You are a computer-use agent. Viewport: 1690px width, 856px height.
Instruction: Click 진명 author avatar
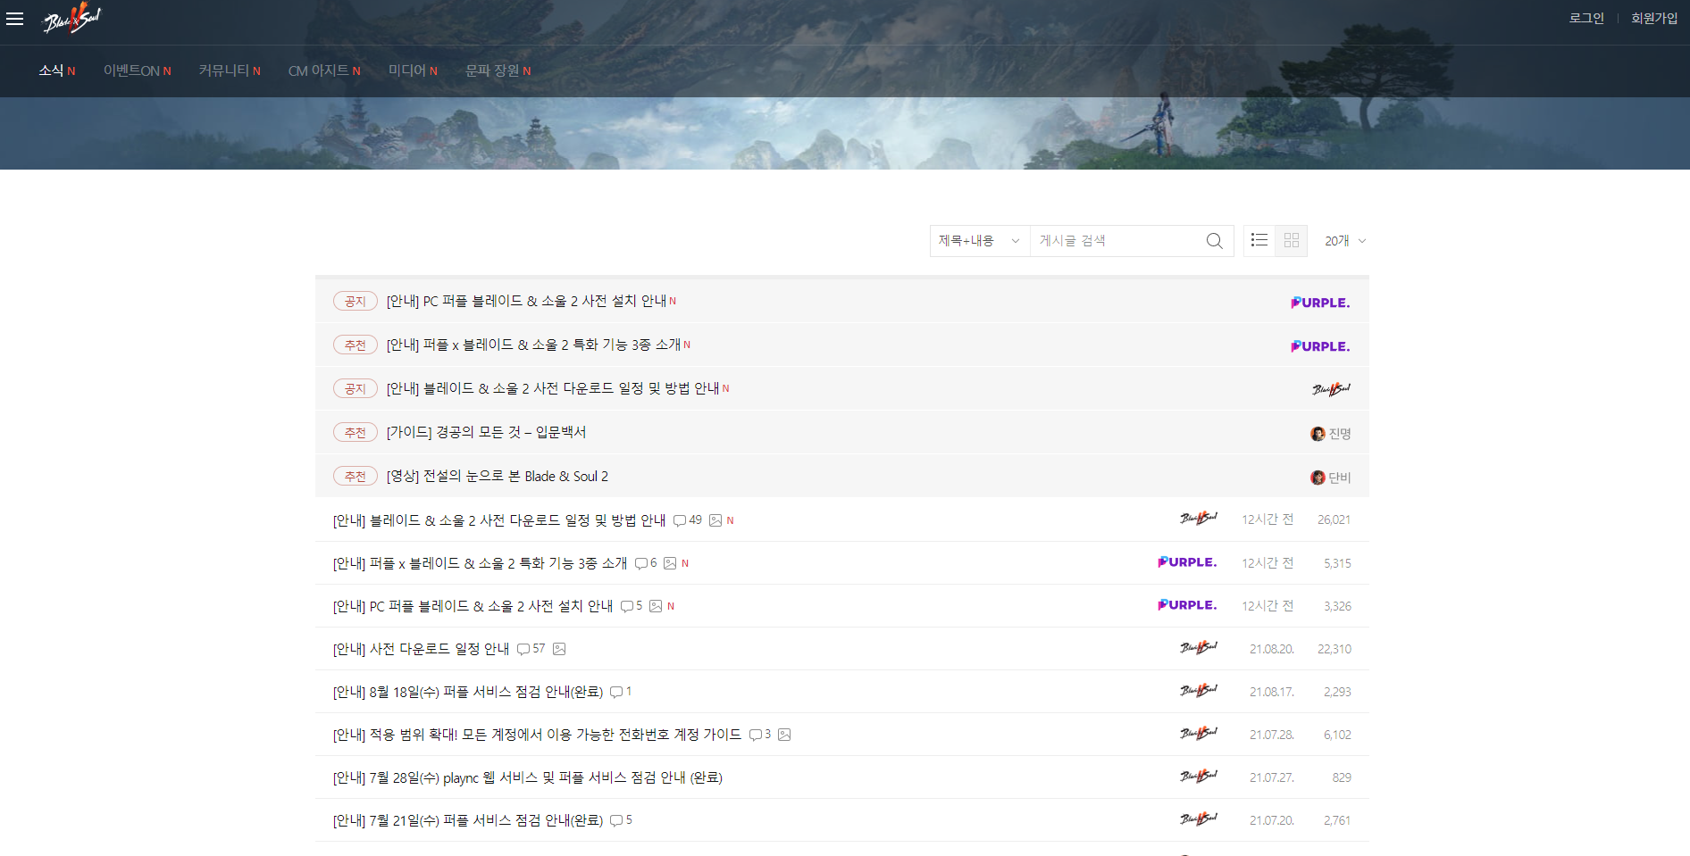(x=1318, y=434)
